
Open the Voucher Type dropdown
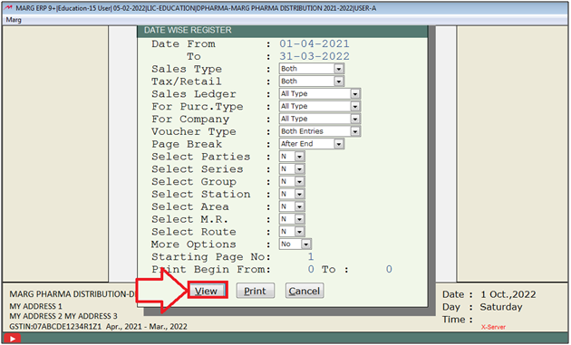355,131
